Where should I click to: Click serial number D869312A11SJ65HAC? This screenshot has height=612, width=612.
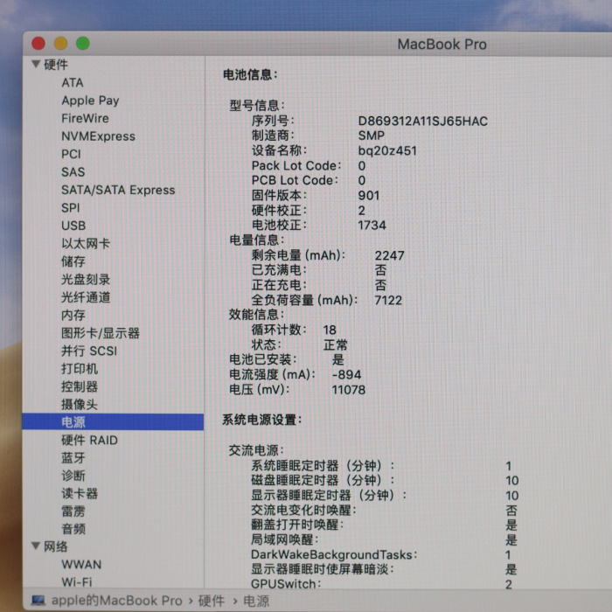coord(423,121)
